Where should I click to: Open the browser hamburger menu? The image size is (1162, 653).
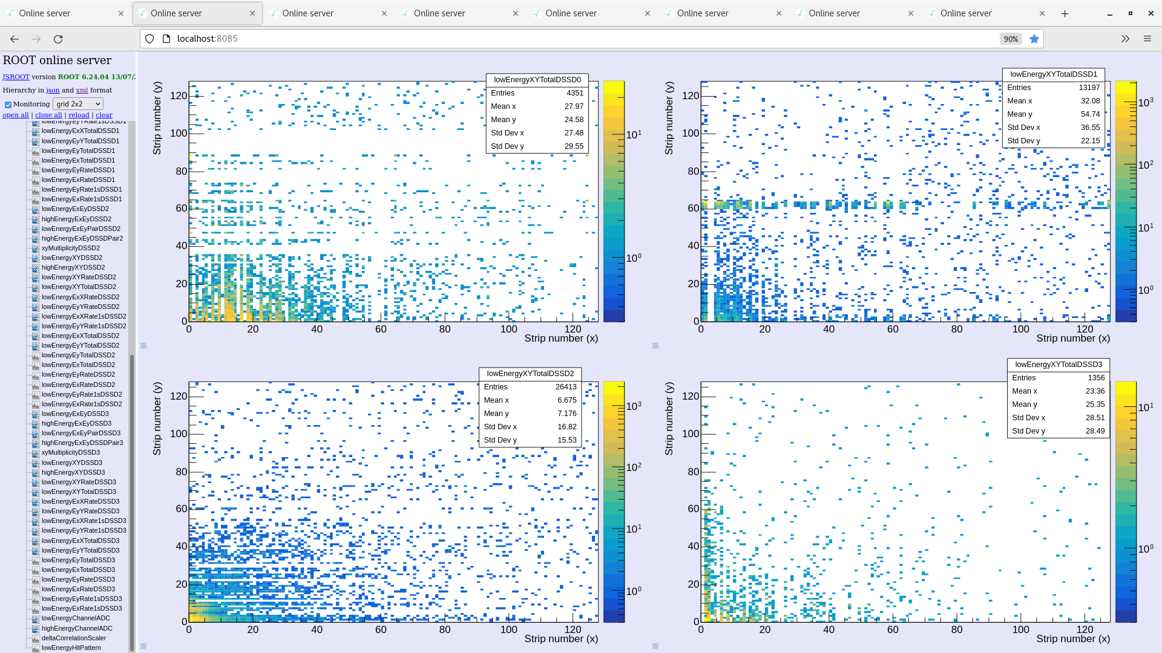pyautogui.click(x=1147, y=39)
